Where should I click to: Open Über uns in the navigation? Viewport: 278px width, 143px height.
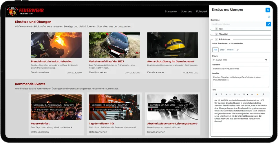(x=186, y=11)
